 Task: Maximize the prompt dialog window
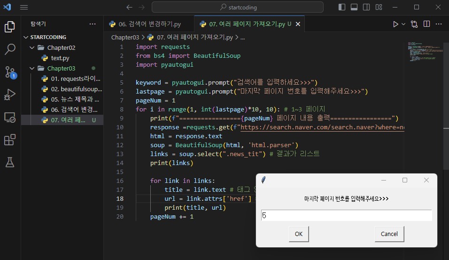(x=404, y=180)
